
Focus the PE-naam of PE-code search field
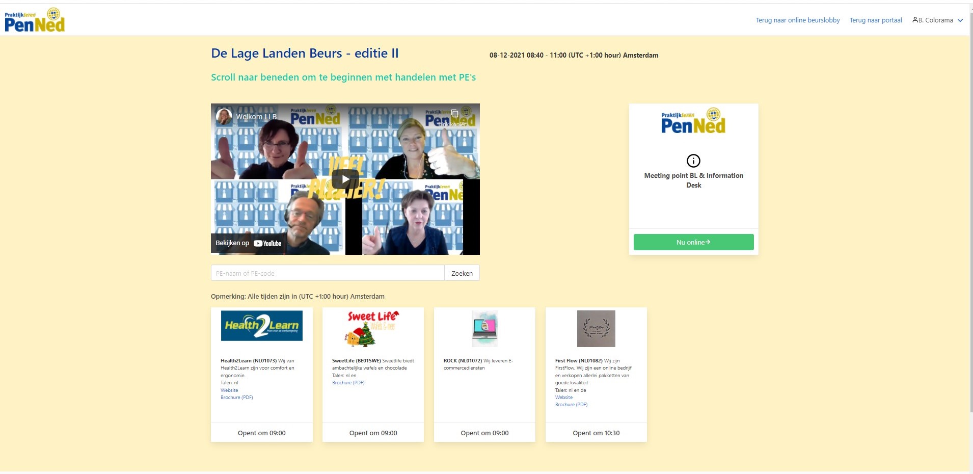[x=328, y=273]
